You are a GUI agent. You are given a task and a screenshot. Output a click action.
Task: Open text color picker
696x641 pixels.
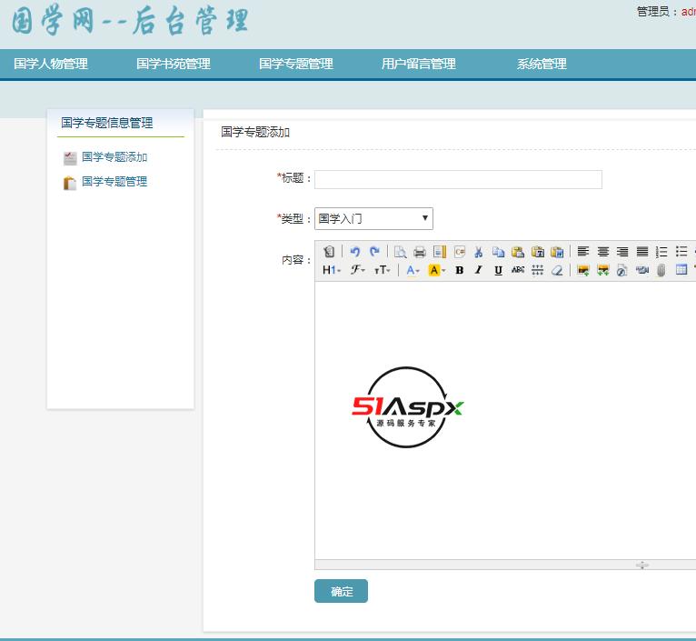tap(413, 270)
